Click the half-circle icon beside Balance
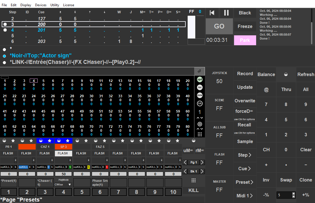The width and height of the screenshot is (315, 203). (x=286, y=74)
